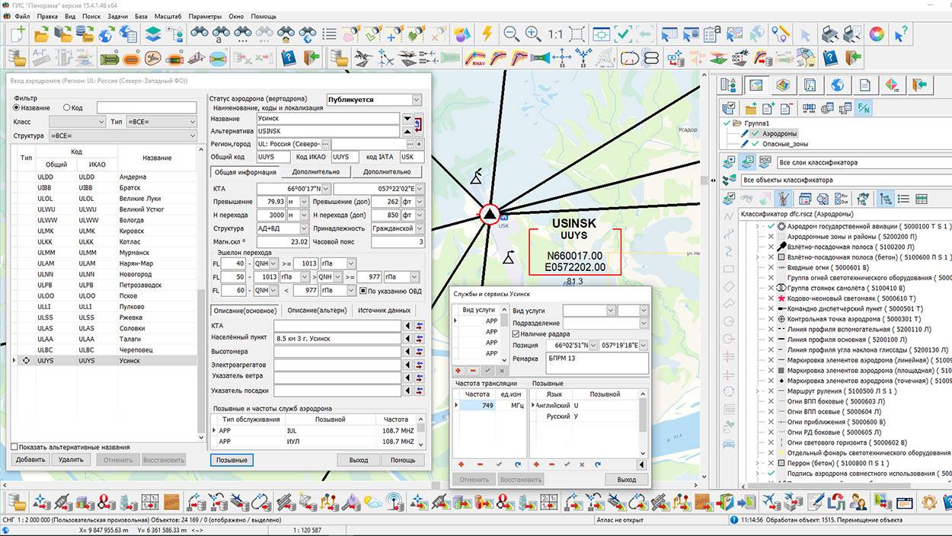Click the Помощь button

pos(403,460)
